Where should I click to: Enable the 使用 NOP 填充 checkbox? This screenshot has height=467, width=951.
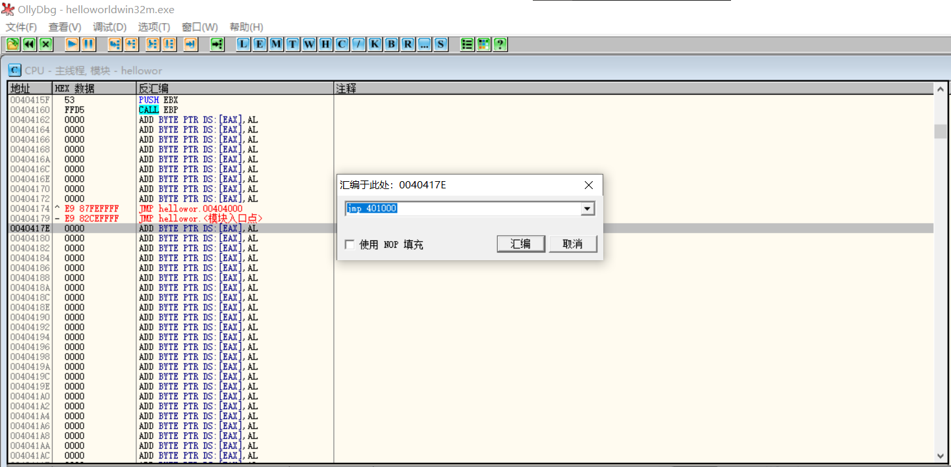(x=350, y=244)
